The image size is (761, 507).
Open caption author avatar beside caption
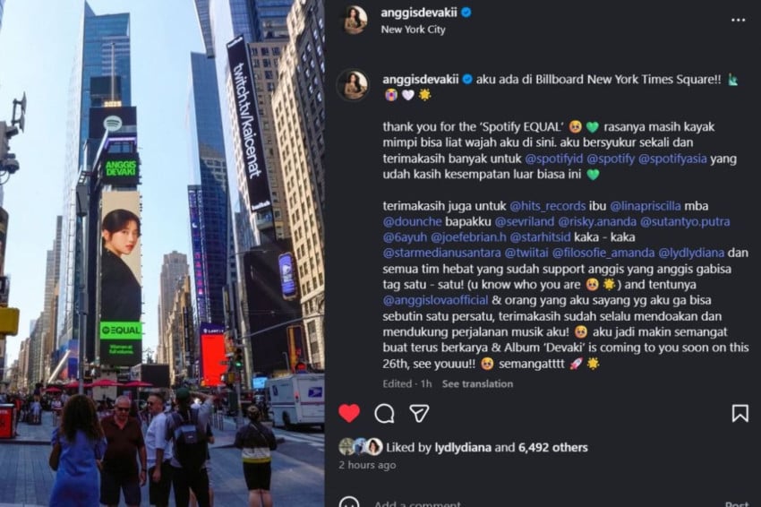353,85
